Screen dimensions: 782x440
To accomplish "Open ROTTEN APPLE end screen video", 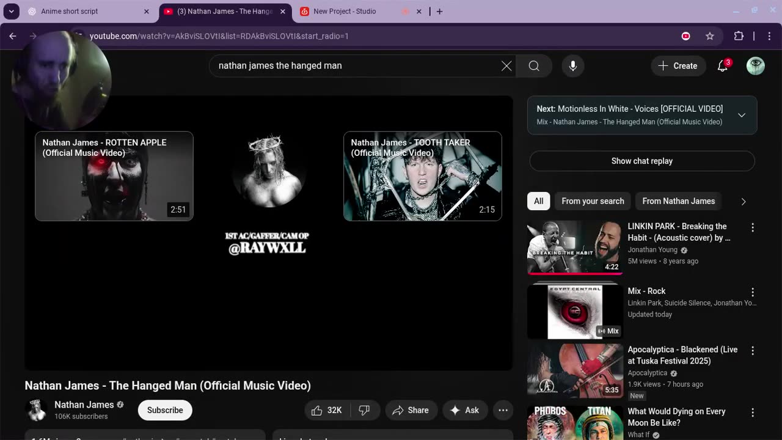I will coord(114,176).
